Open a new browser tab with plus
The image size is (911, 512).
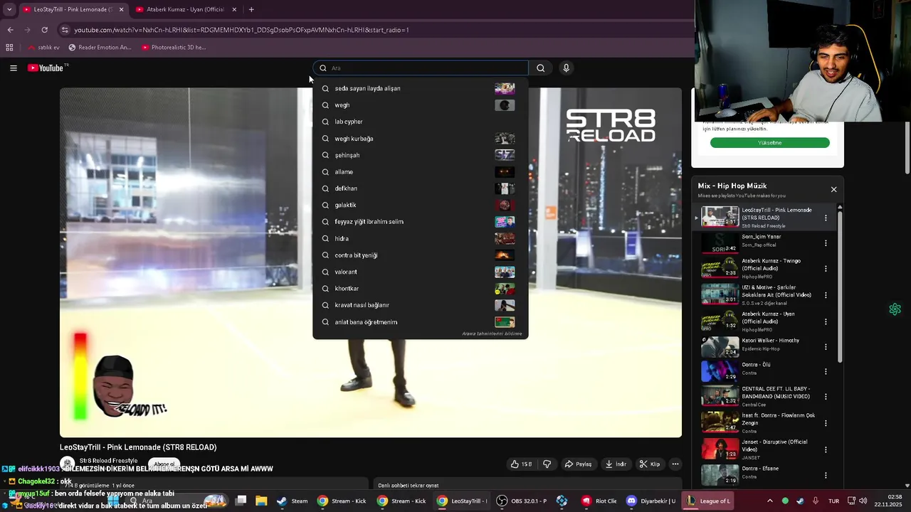pyautogui.click(x=251, y=9)
